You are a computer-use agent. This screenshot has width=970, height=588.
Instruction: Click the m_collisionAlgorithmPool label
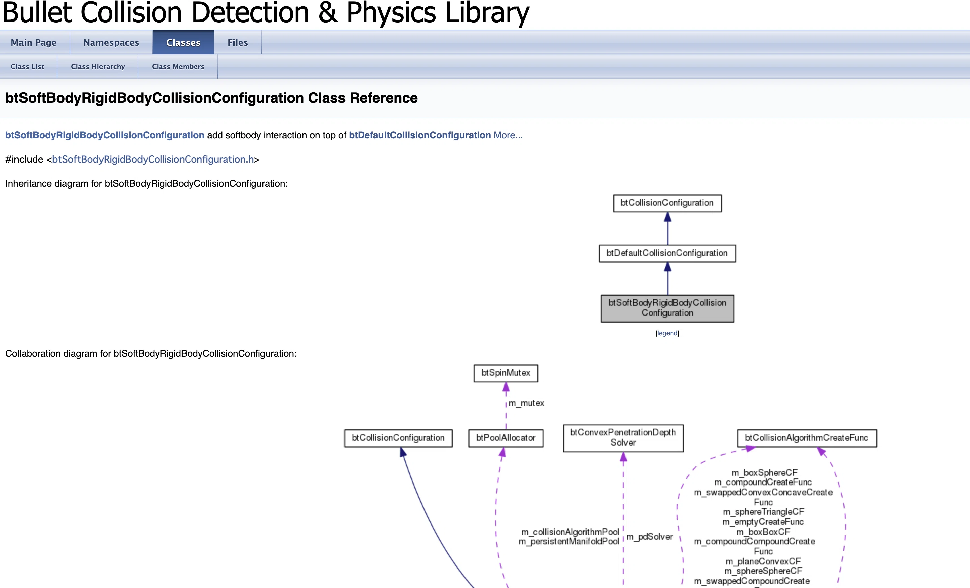click(x=570, y=532)
